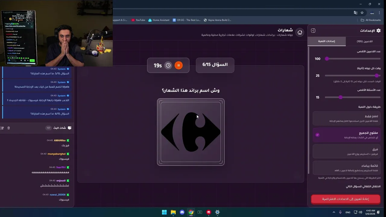The width and height of the screenshot is (386, 217).
Task: Click username enjoudi in chat
Action: point(61,181)
